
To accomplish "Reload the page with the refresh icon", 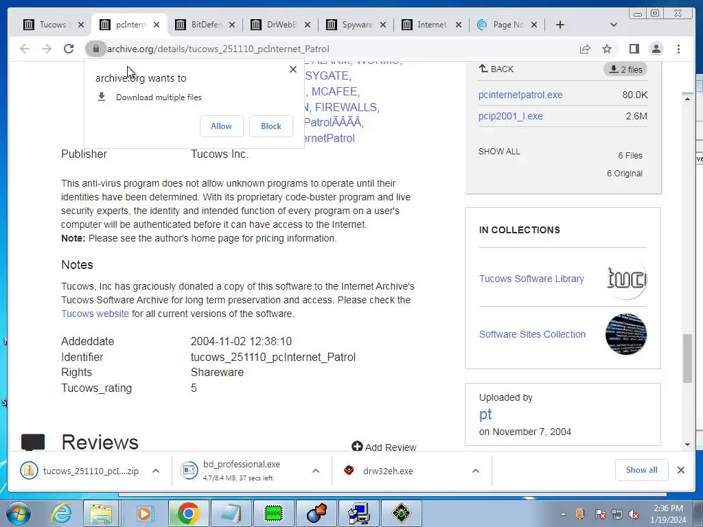I will click(x=69, y=49).
